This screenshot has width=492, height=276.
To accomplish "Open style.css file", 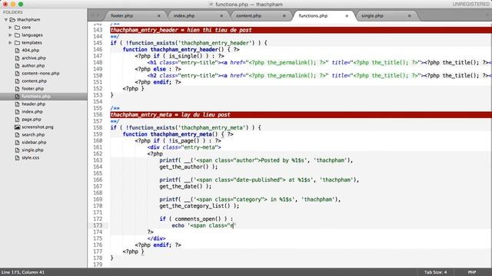I will coord(31,158).
